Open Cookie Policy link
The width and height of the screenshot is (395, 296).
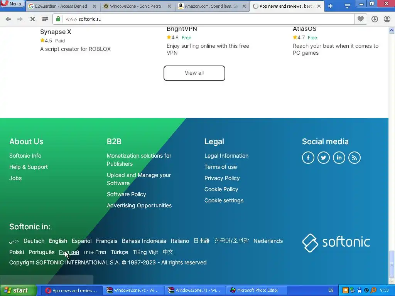click(221, 189)
